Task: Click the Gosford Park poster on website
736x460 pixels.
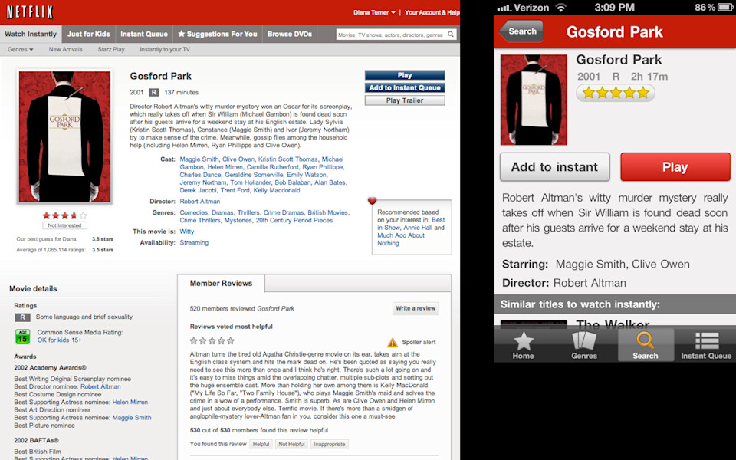Action: [64, 136]
